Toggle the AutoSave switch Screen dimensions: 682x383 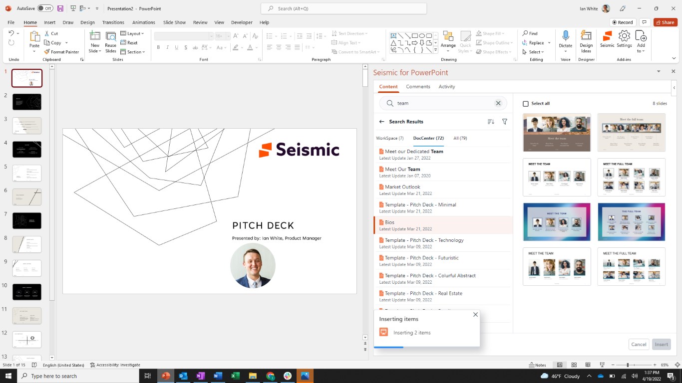tap(45, 8)
